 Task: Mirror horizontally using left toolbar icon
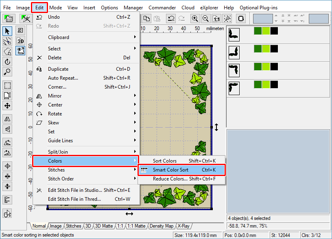pyautogui.click(x=7, y=119)
